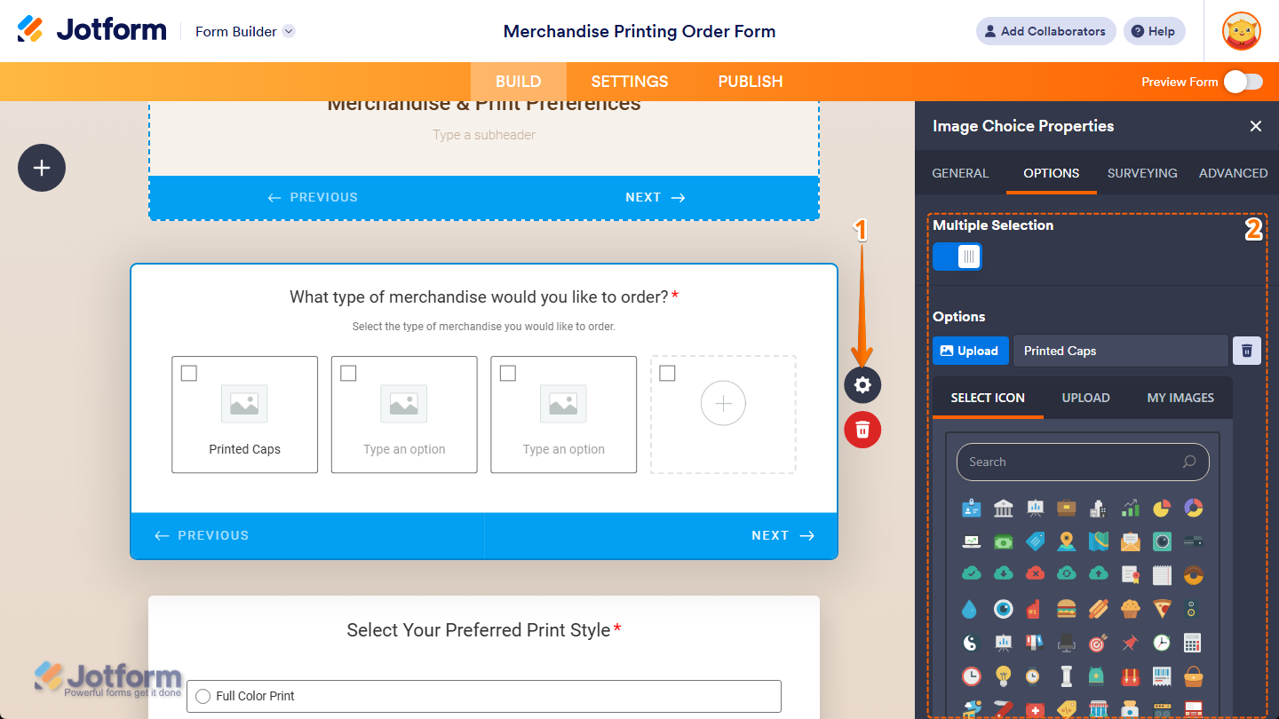Open the SURVEYING properties tab
Viewport: 1279px width, 719px height.
click(x=1142, y=173)
